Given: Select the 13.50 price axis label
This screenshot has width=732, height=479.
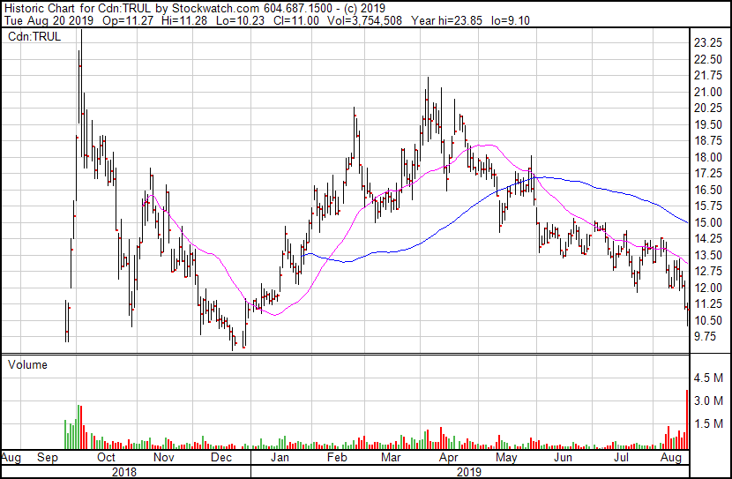Looking at the screenshot, I should click(708, 255).
